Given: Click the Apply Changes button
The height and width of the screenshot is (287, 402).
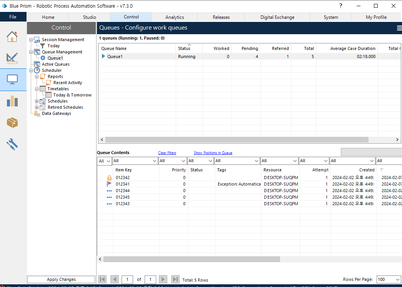Looking at the screenshot, I should [61, 279].
